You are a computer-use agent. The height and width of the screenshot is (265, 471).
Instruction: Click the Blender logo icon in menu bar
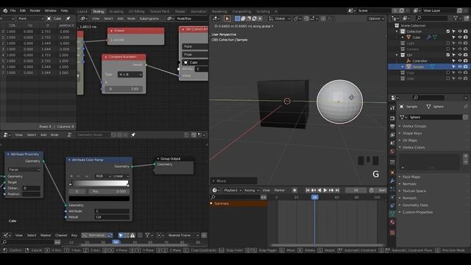point(5,10)
